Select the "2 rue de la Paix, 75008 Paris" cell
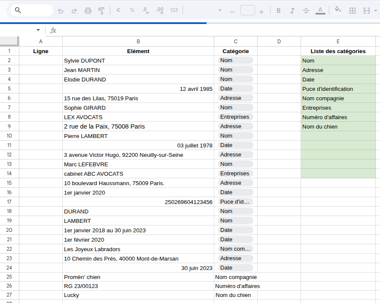 pos(138,126)
